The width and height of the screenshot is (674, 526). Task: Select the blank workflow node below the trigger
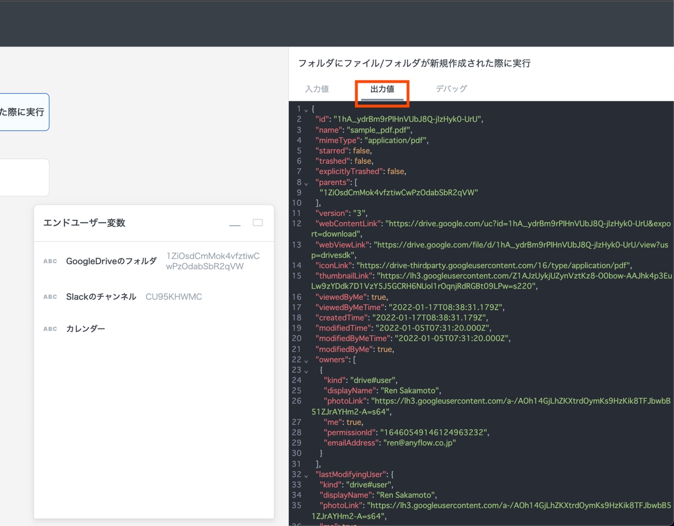pos(24,177)
